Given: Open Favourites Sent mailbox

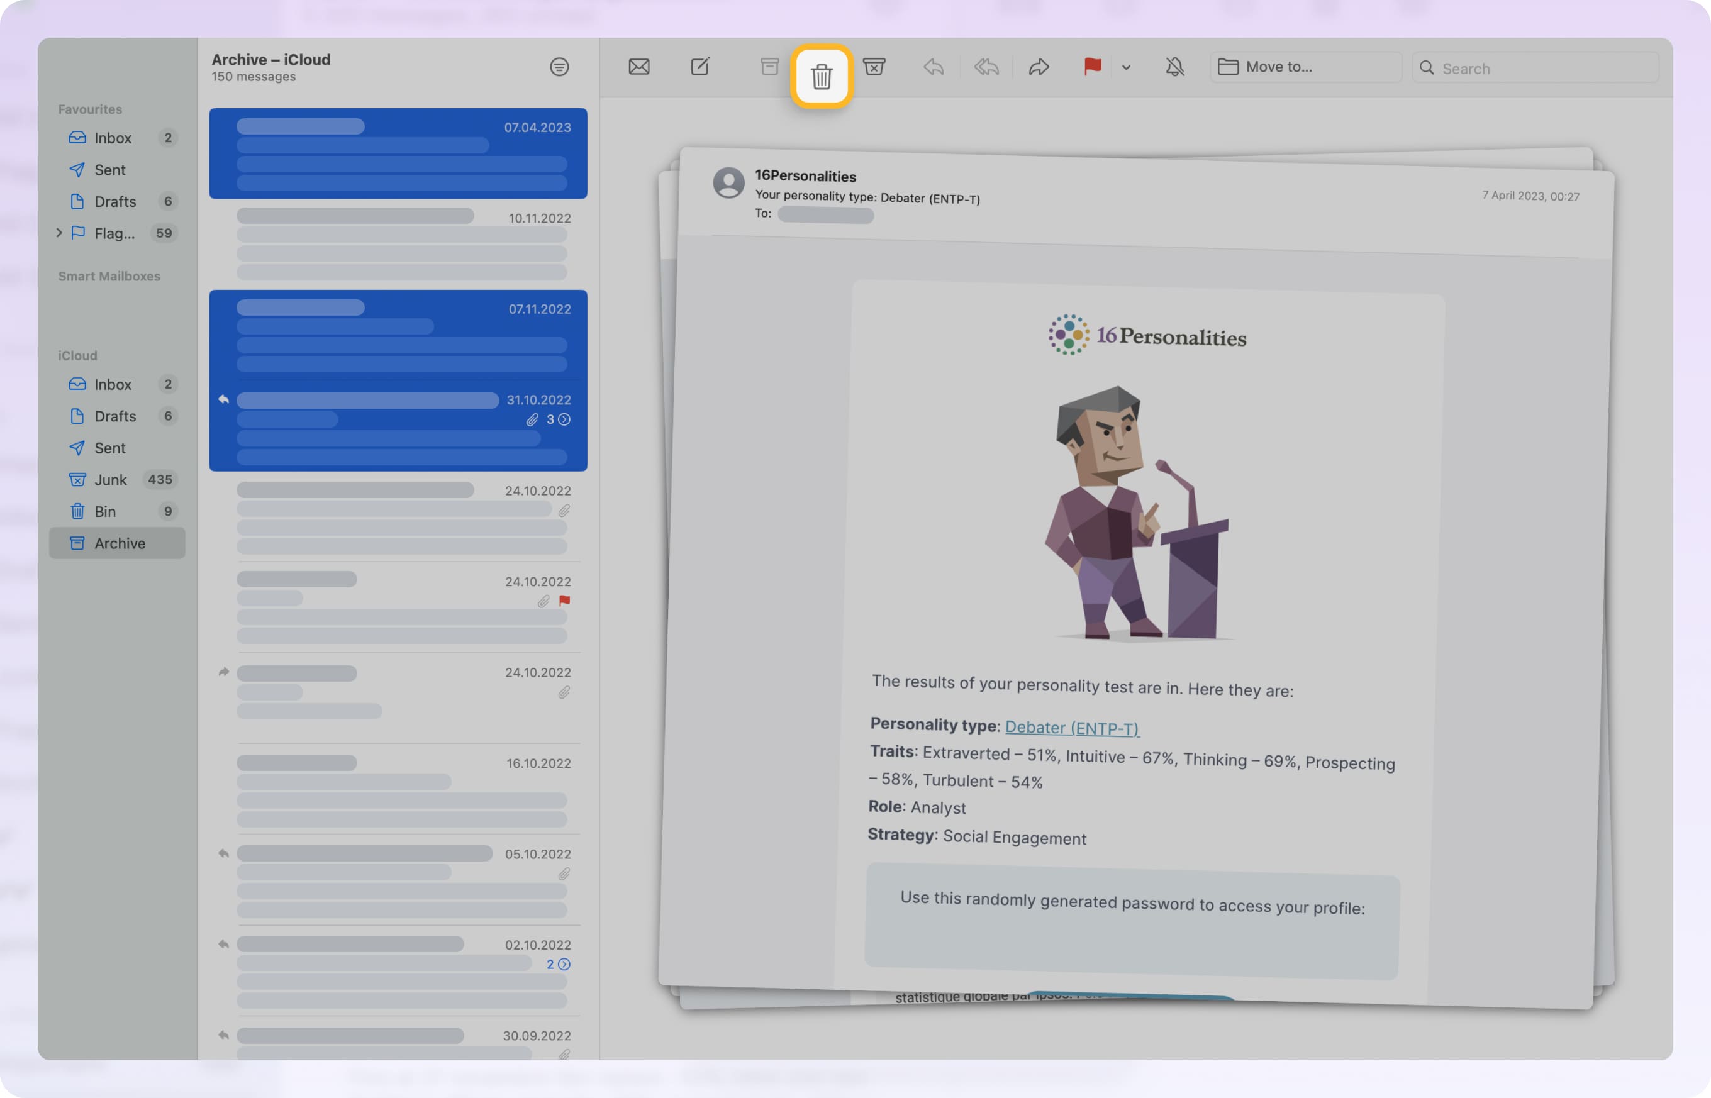Looking at the screenshot, I should coord(118,170).
